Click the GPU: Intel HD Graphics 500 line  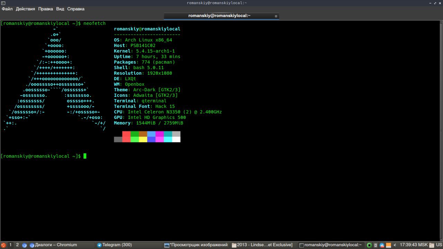click(150, 117)
